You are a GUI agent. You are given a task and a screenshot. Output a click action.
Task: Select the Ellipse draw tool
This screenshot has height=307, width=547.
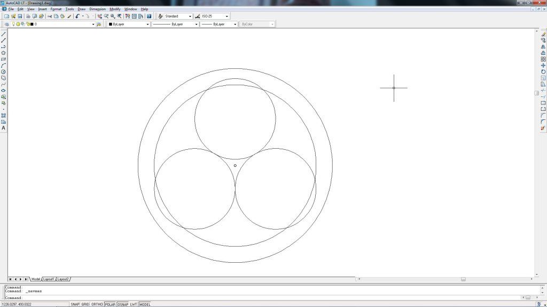(x=4, y=91)
